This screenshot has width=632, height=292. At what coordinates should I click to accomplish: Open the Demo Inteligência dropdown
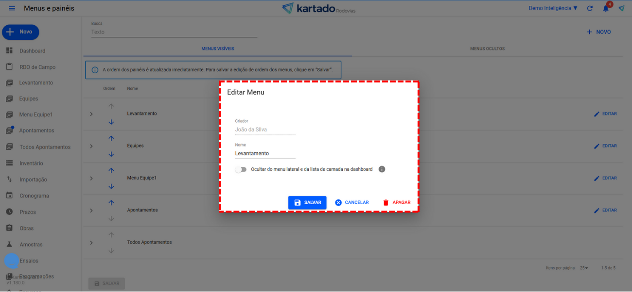click(553, 8)
